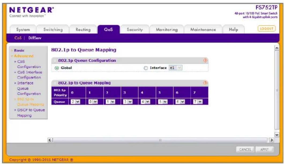Switch to the Routing tab

(83, 29)
